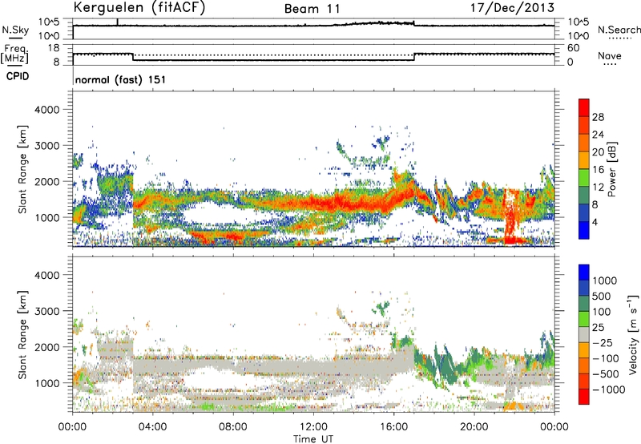Click the Nave axis value 60
This screenshot has width=641, height=444.
573,48
